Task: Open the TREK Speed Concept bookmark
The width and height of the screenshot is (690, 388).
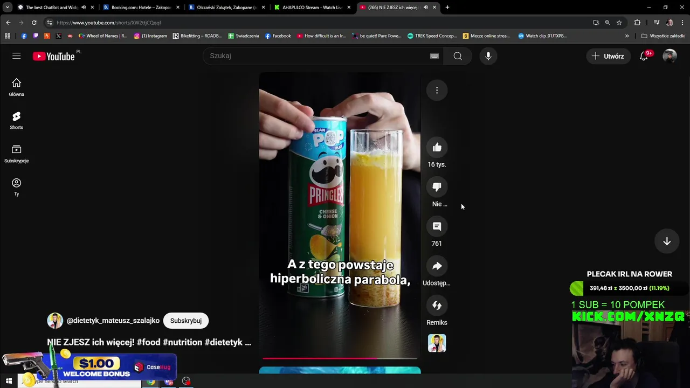Action: 432,36
